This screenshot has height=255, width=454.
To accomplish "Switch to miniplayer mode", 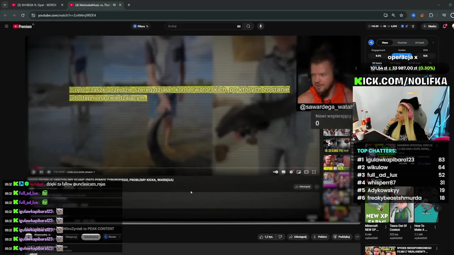I will [x=299, y=172].
